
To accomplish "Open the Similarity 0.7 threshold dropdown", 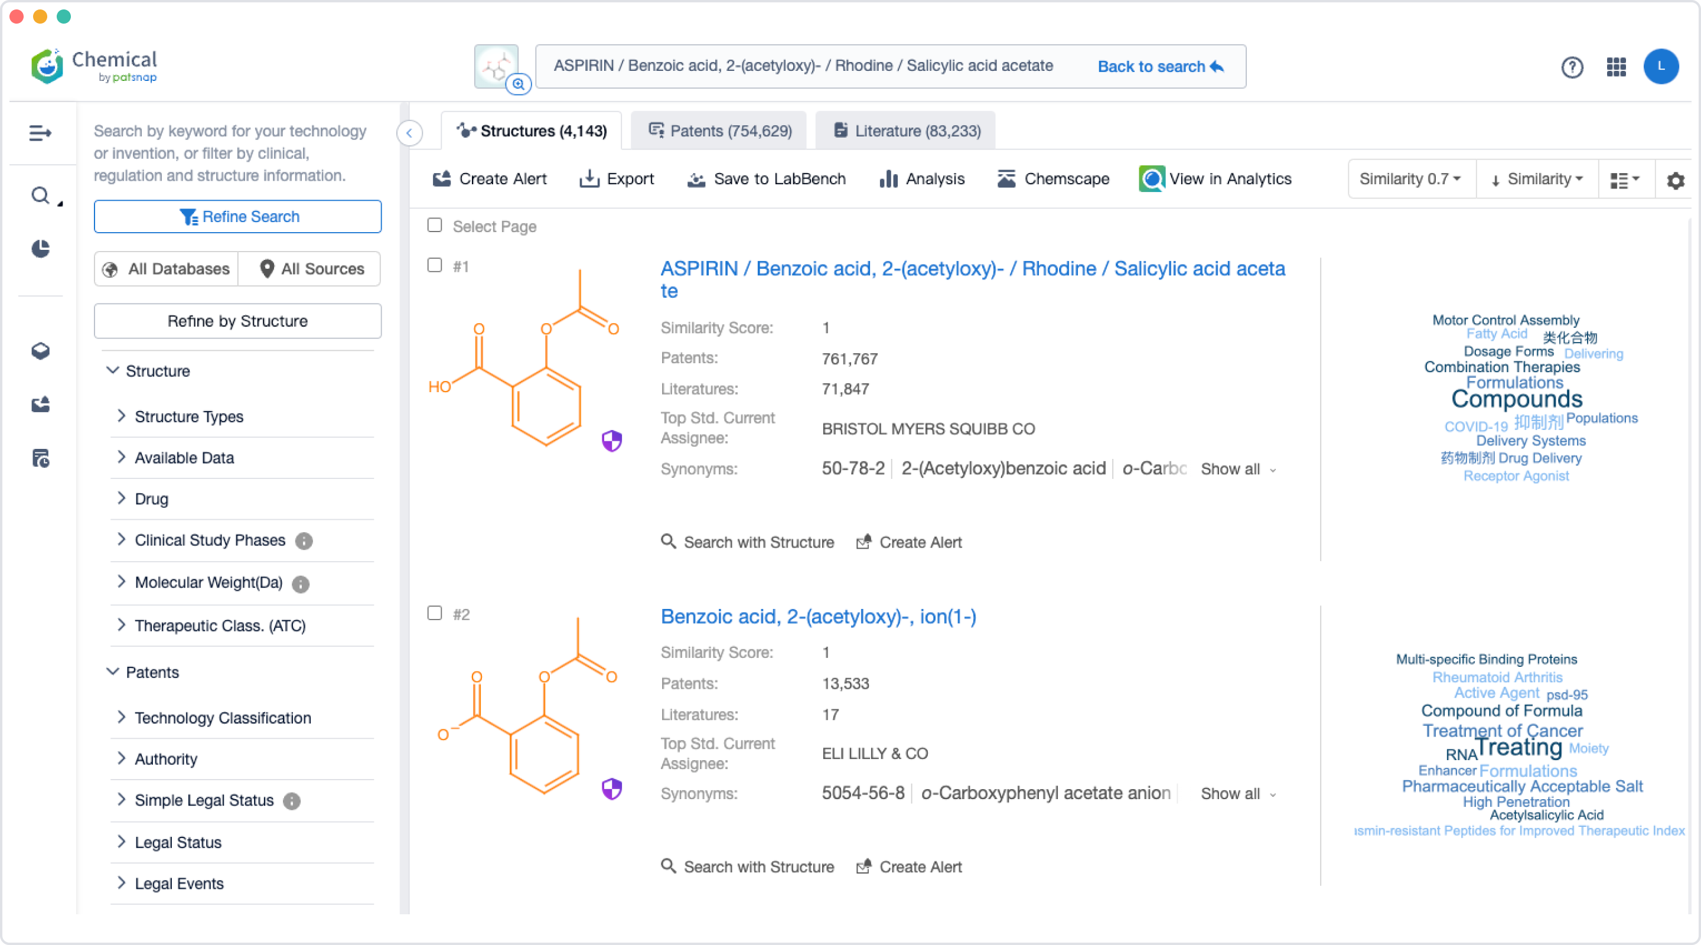I will click(x=1410, y=179).
